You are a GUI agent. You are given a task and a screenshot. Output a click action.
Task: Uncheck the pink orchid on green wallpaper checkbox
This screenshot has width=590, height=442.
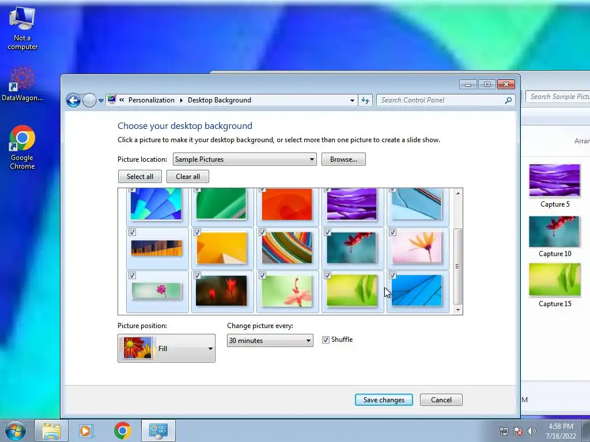pyautogui.click(x=262, y=276)
